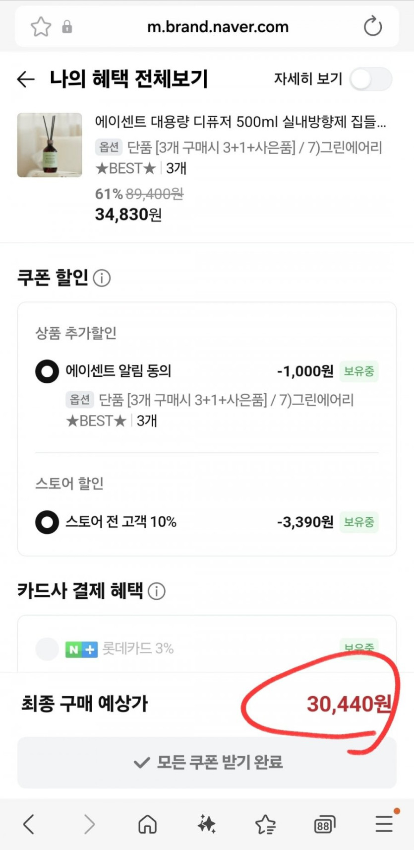Open the tab switcher showing 88 tabs
The image size is (414, 850).
coord(324,825)
